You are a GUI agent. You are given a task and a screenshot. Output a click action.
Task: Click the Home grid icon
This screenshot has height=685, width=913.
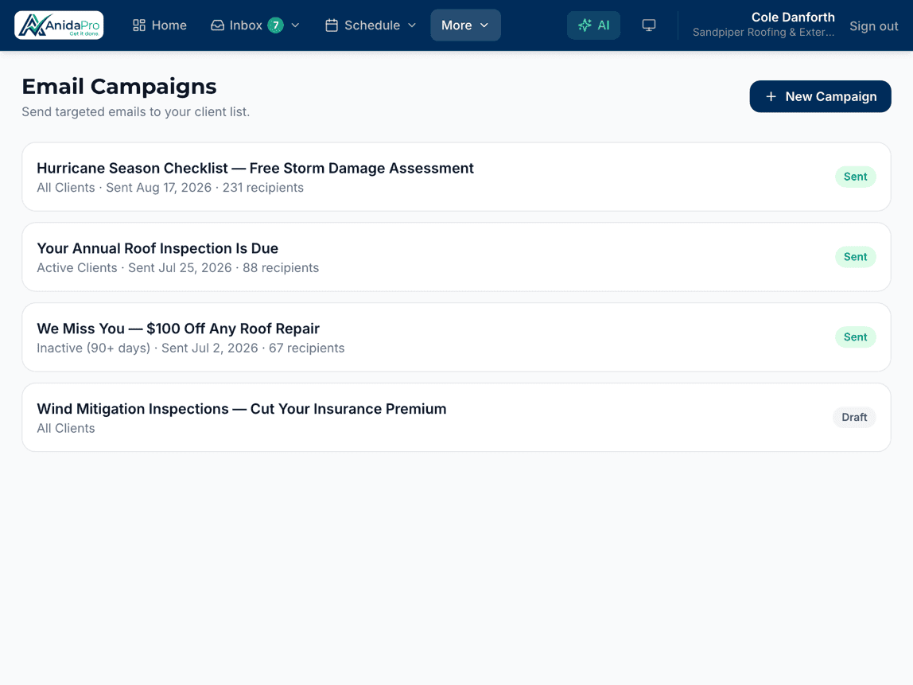point(138,25)
